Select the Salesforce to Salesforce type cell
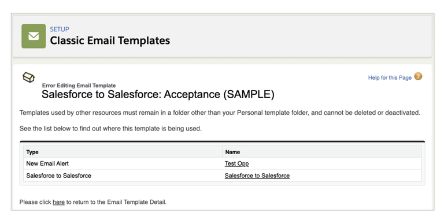The image size is (444, 220). [x=58, y=176]
